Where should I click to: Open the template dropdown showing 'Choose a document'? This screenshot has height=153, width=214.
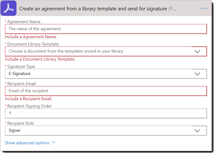click(98, 51)
